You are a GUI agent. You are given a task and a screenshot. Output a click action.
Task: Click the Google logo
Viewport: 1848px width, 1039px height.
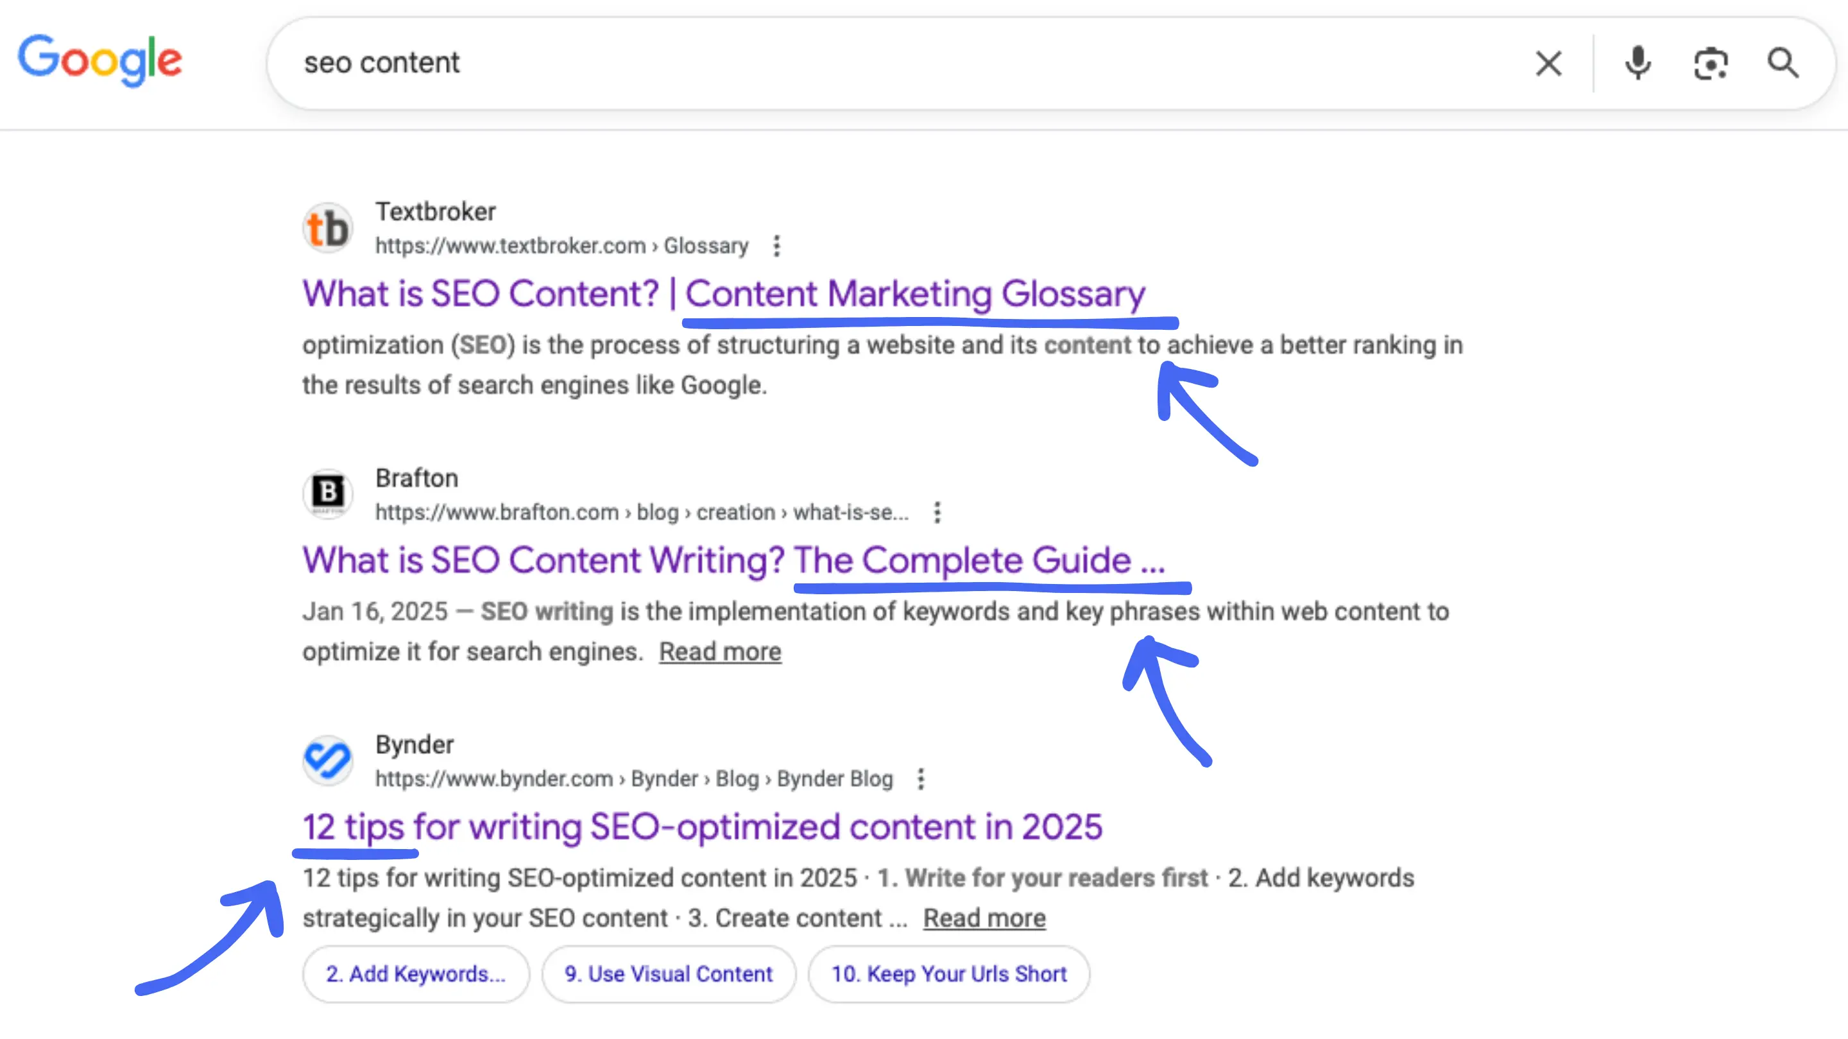pos(99,60)
